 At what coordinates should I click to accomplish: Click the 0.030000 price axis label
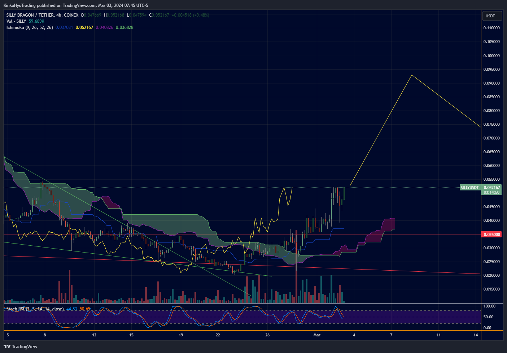(x=491, y=248)
